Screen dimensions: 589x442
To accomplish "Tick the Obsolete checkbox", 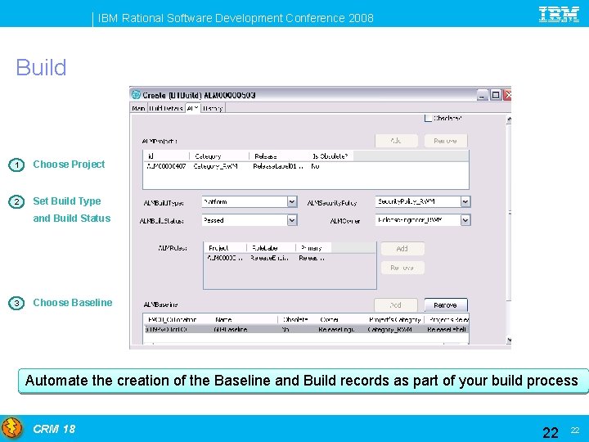I will pyautogui.click(x=428, y=118).
